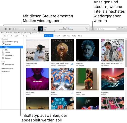Viewport: 127px width, 123px height.
Task: Click the artist name Bonobo
Action: 104,95
